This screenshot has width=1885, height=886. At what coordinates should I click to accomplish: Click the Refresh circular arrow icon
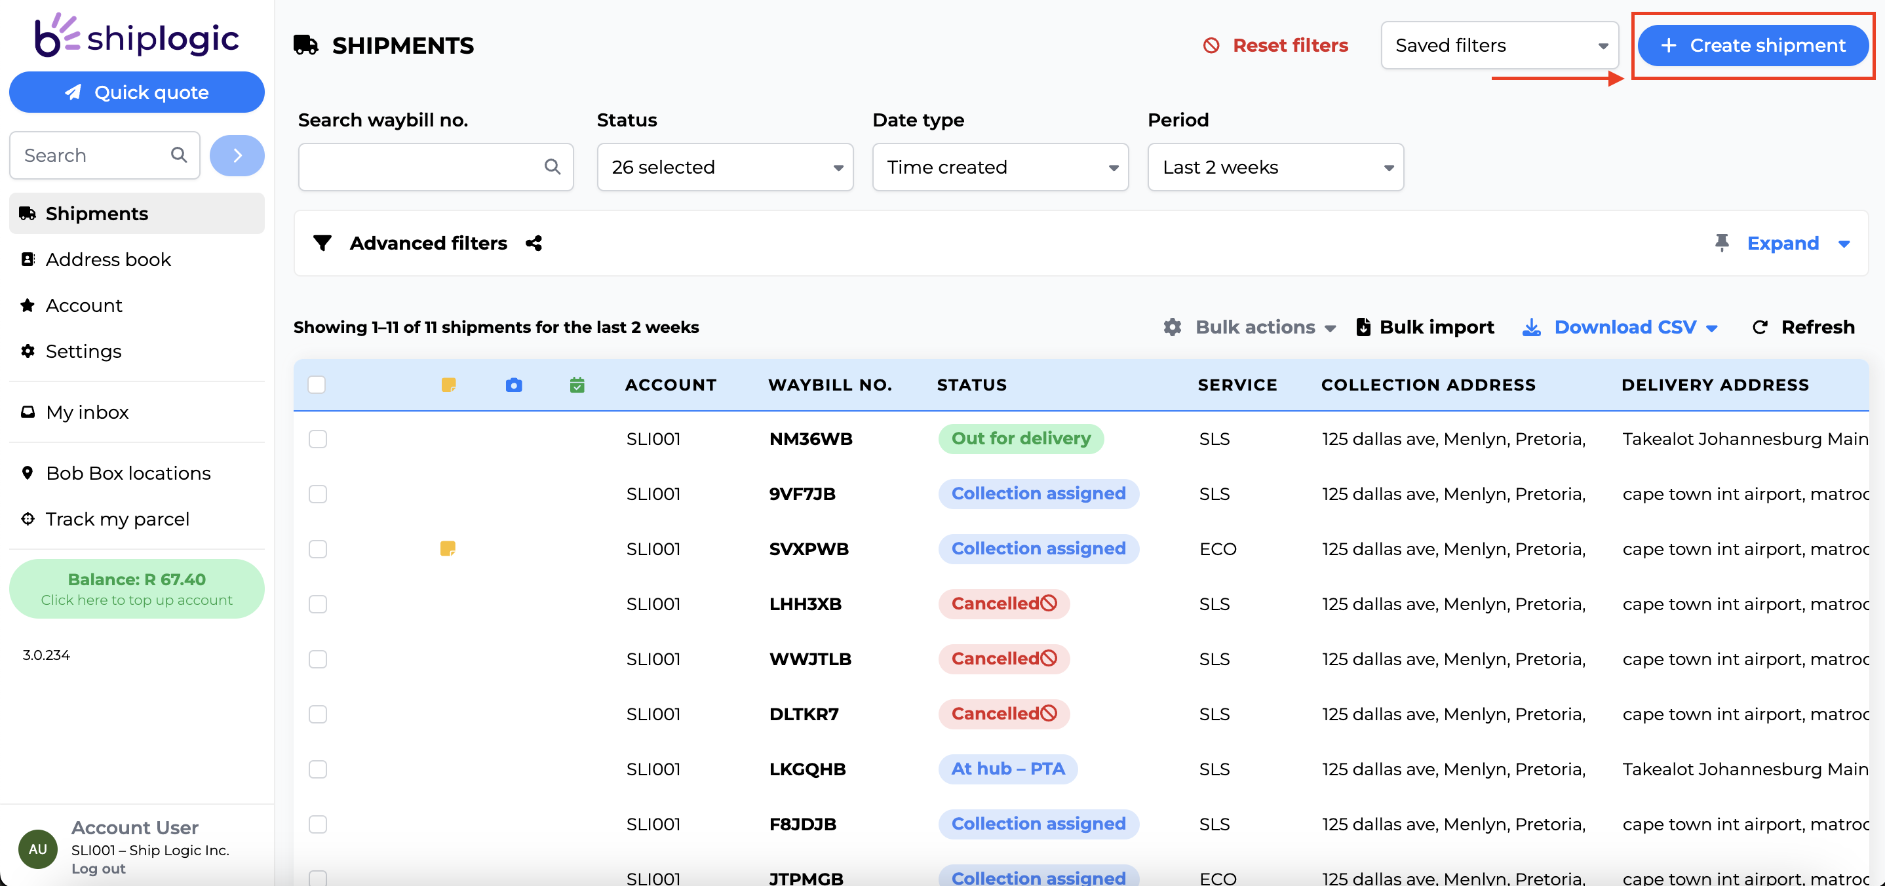click(x=1760, y=327)
